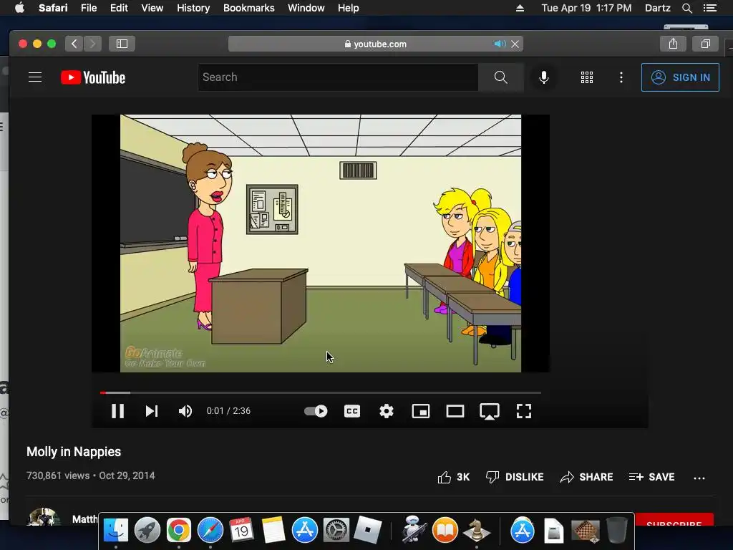Skip to the next video
This screenshot has width=733, height=550.
click(x=152, y=411)
